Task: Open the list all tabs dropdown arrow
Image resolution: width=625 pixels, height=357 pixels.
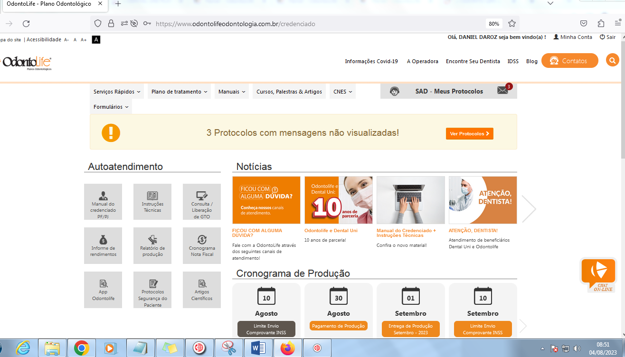Action: click(550, 3)
